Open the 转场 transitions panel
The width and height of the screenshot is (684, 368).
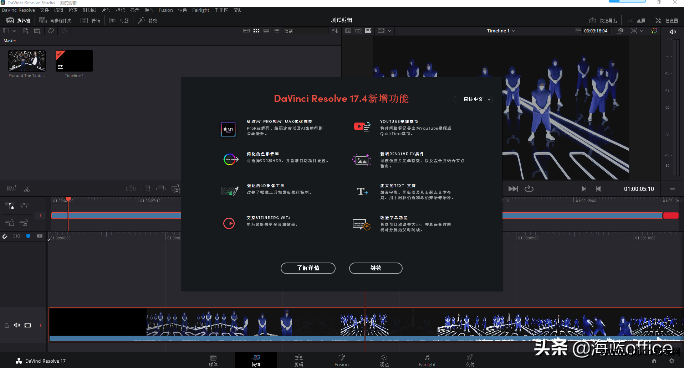click(x=90, y=21)
